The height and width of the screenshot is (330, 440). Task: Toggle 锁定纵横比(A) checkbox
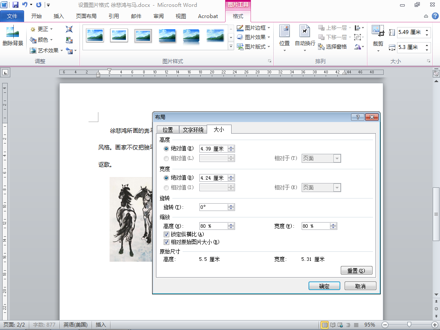click(166, 234)
